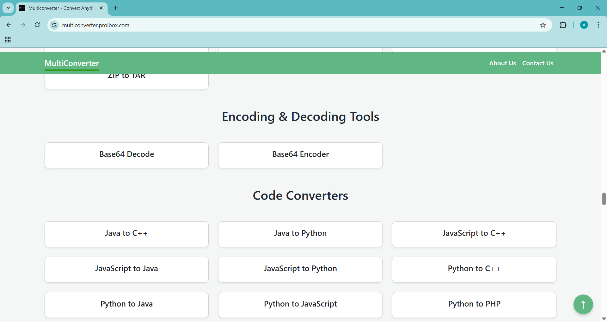Open a new browser tab
The width and height of the screenshot is (607, 322).
(x=116, y=8)
